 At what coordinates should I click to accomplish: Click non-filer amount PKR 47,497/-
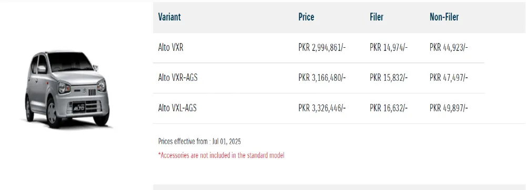(x=449, y=78)
